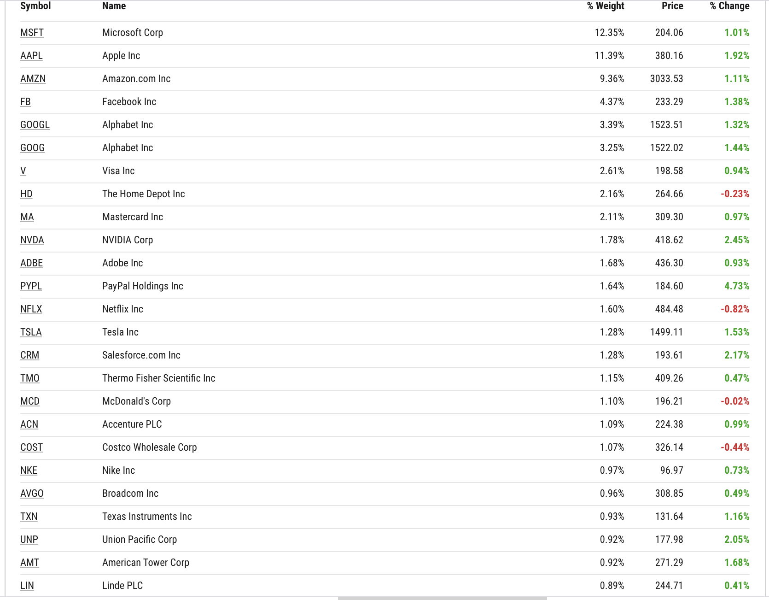Click the horizontal scrollbar at the bottom
Screen dimensions: 769x600
[442, 598]
